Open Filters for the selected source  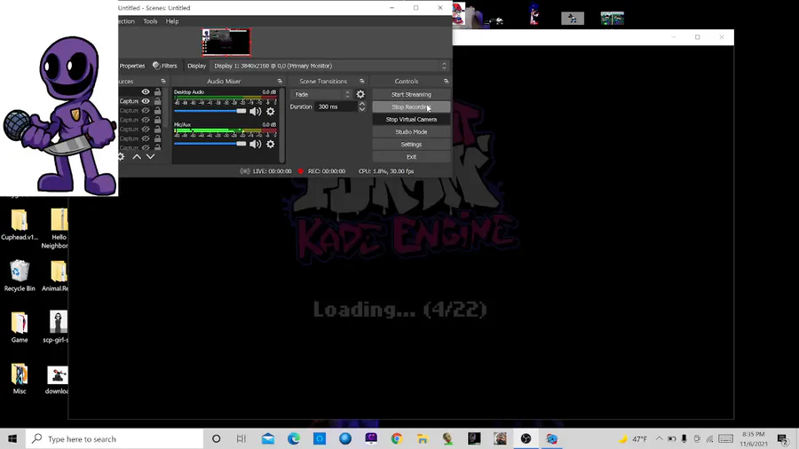pos(164,66)
